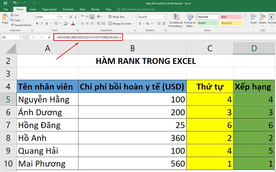Apply underline with the Underline icon
Screen dimensions: 276x172
coord(46,23)
